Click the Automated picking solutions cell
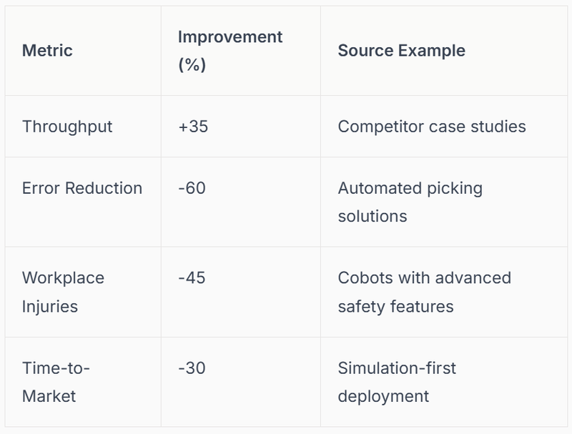Screen dimensions: 572x434 [x=410, y=202]
